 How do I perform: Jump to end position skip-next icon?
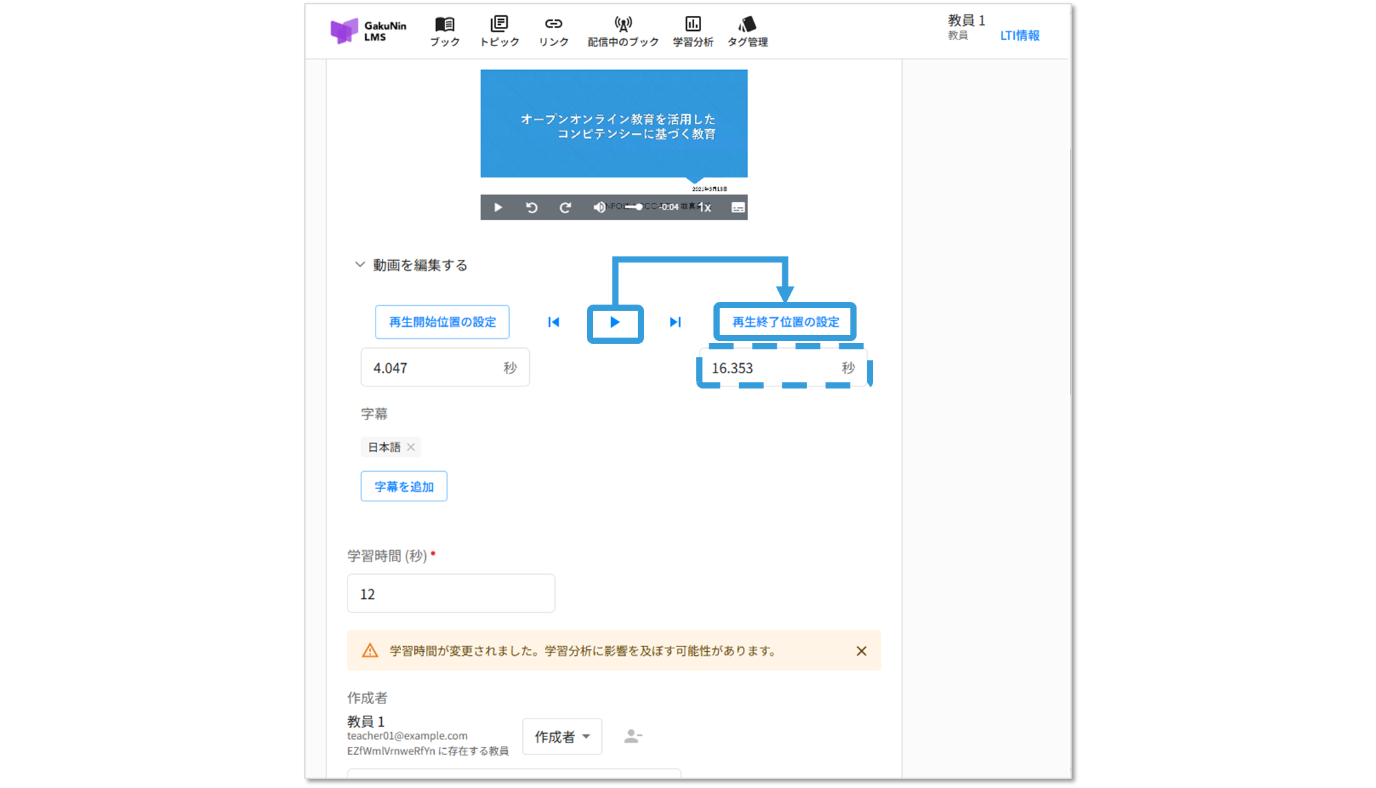pos(675,322)
